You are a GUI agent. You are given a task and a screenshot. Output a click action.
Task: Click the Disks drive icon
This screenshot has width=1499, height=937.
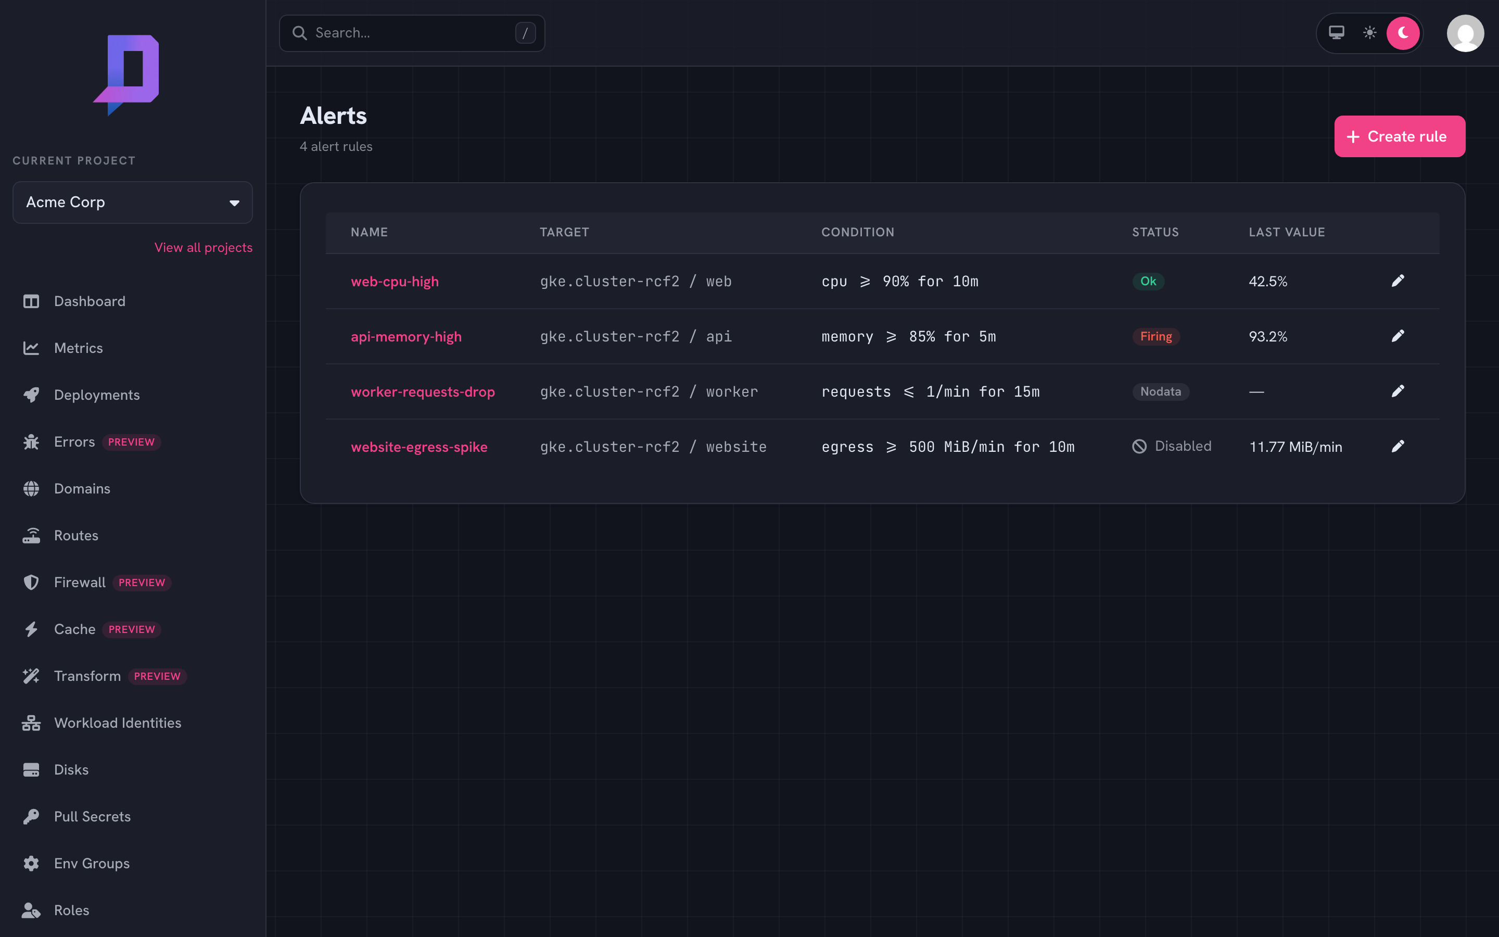click(31, 770)
